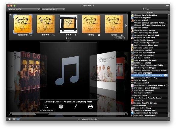The height and width of the screenshot is (129, 176).
Task: Open the All albums (104) dropdown
Action: point(24,9)
